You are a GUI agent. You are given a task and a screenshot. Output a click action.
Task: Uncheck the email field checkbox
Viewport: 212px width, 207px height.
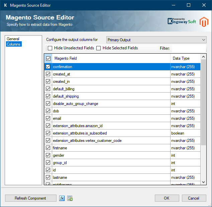pyautogui.click(x=48, y=118)
